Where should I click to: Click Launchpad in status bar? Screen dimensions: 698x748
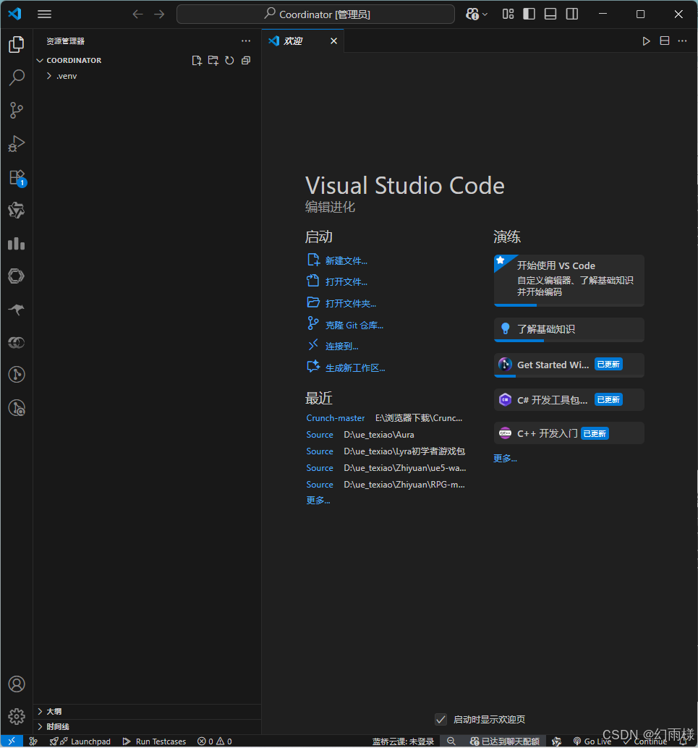click(x=80, y=741)
